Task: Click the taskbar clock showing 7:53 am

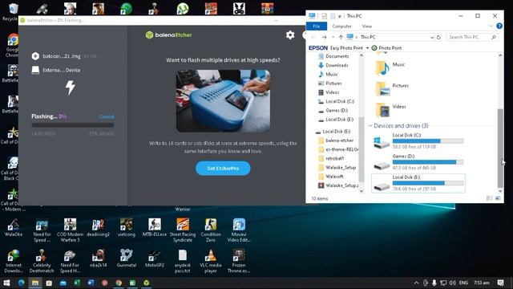Action: coord(482,283)
